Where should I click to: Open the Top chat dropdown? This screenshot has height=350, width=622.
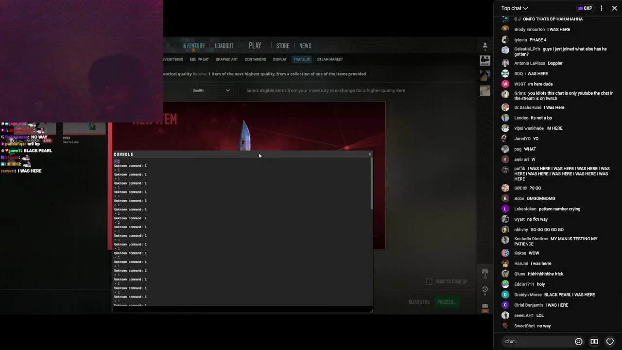515,8
